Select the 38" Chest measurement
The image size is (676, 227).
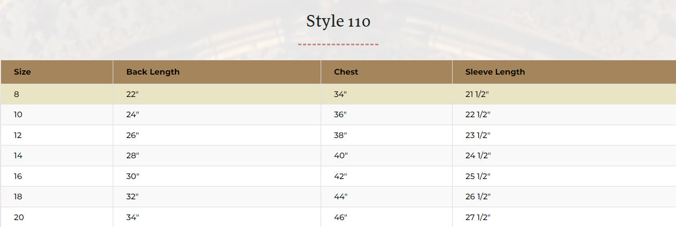coord(340,135)
